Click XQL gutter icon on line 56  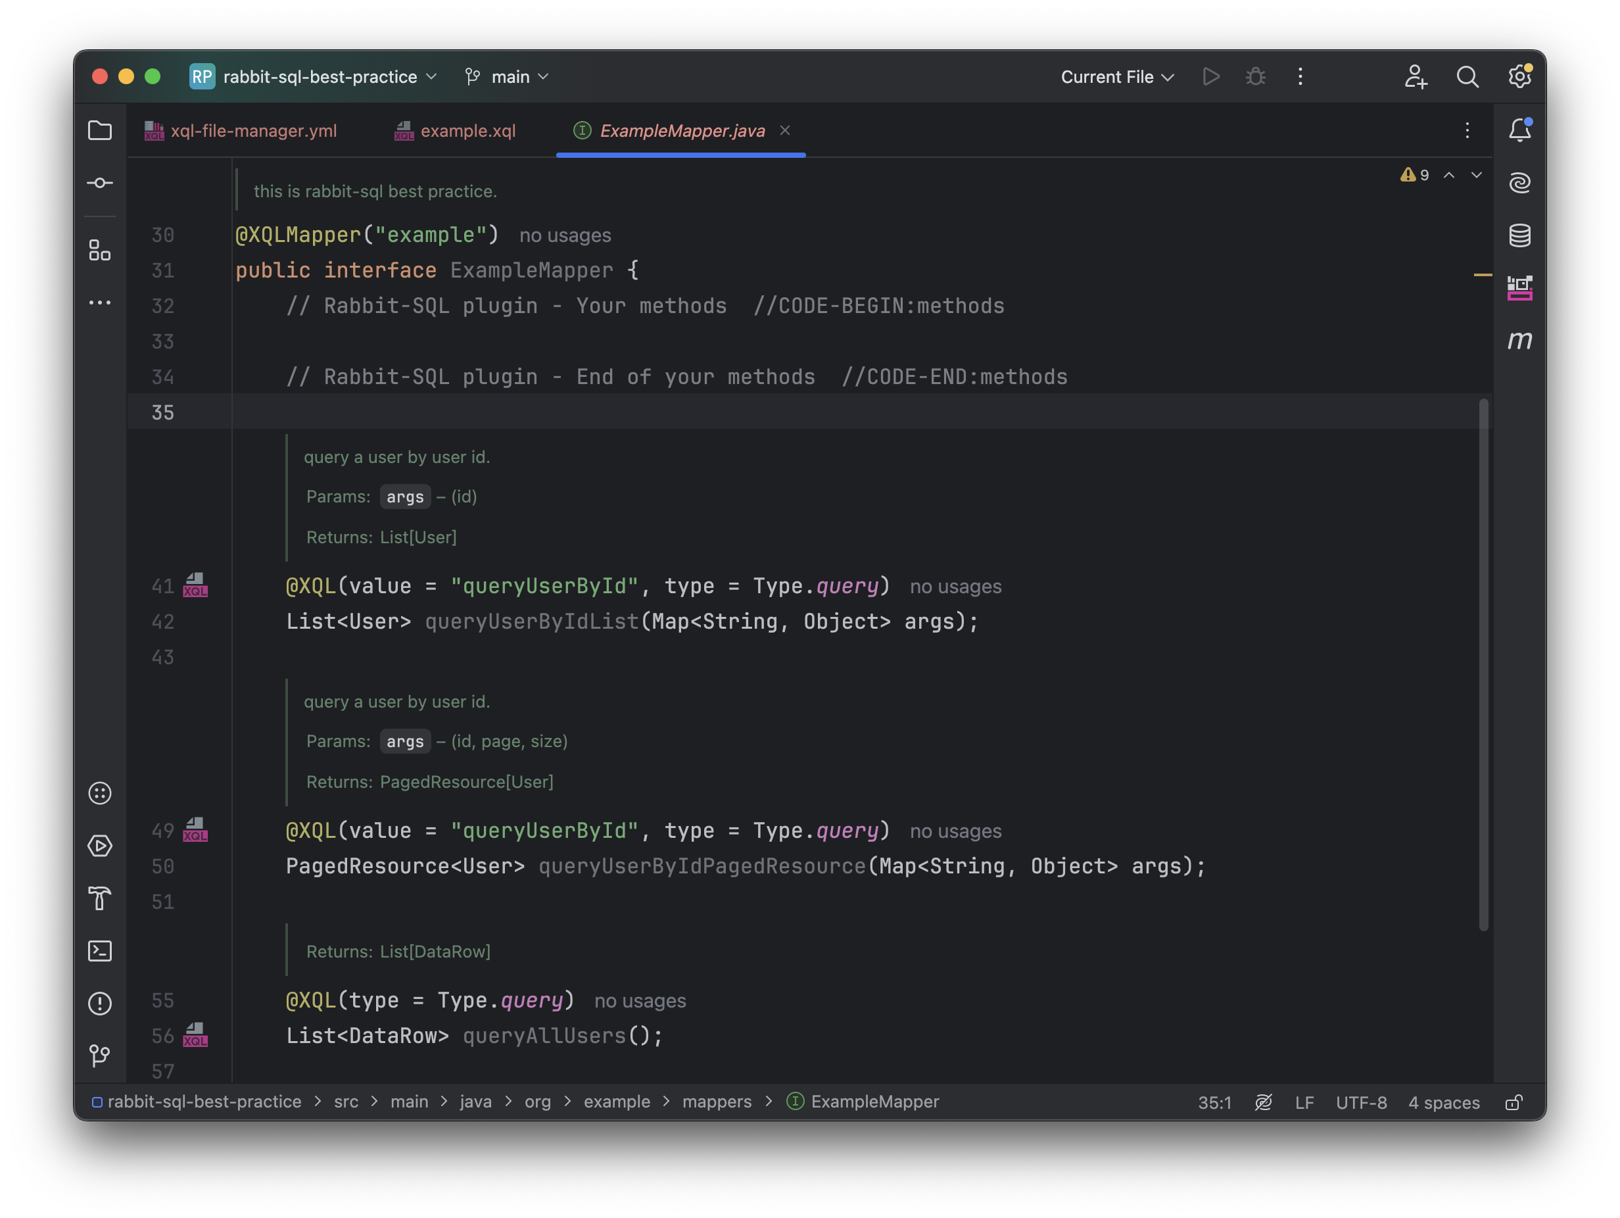195,1035
